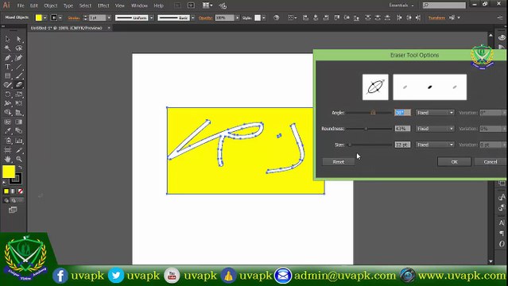The height and width of the screenshot is (286, 508).
Task: Click the Angle slider handle
Action: pyautogui.click(x=373, y=112)
